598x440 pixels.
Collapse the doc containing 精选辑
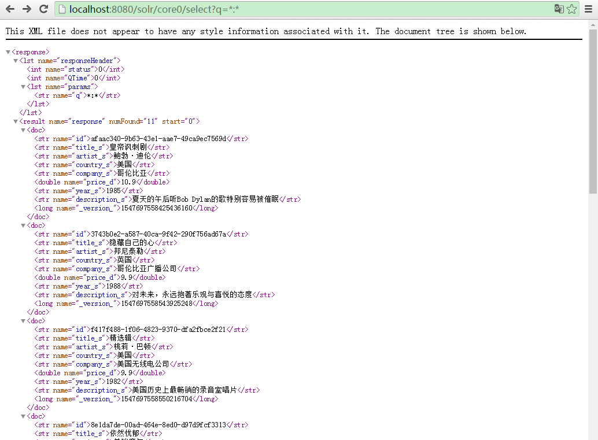[x=24, y=321]
